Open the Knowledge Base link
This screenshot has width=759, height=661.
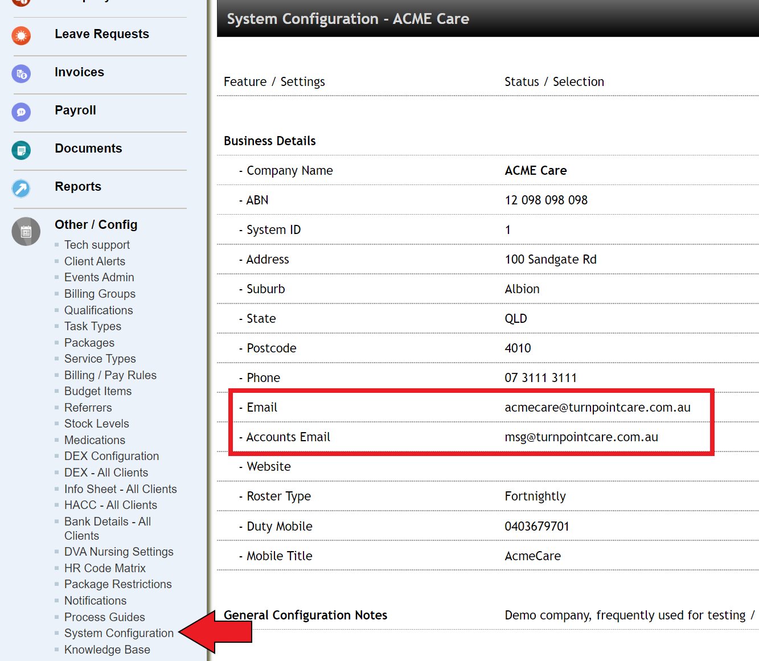pyautogui.click(x=107, y=650)
